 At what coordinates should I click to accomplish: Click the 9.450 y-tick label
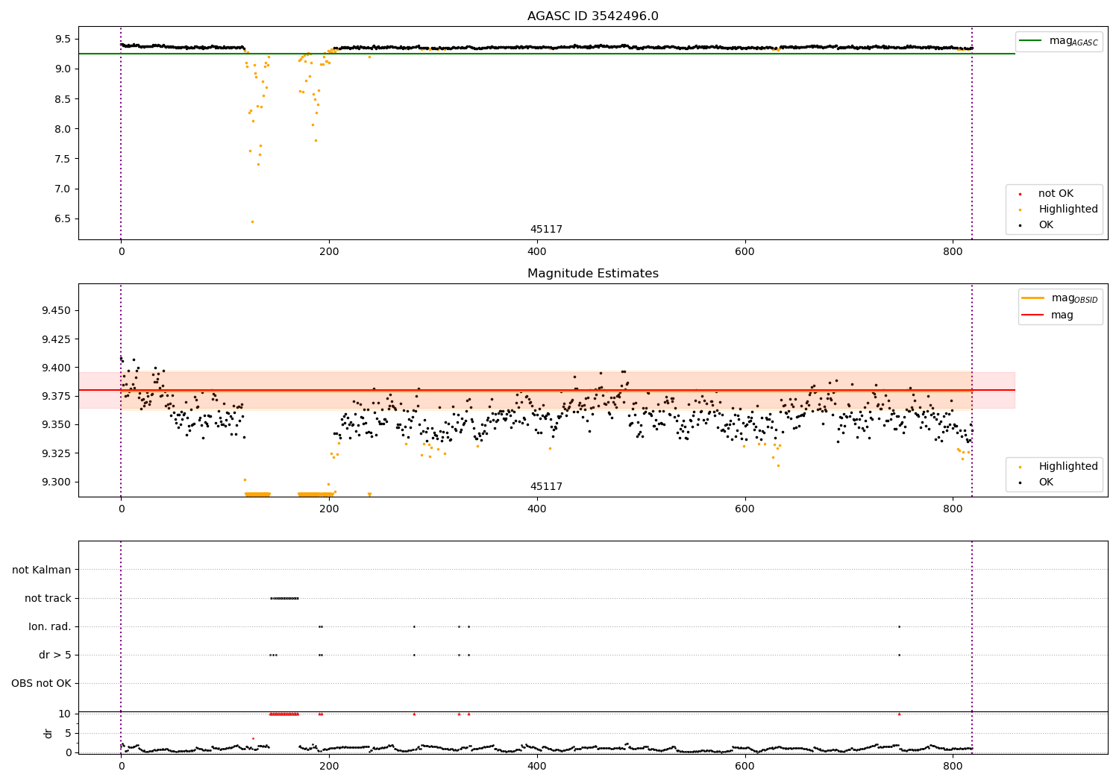[56, 310]
